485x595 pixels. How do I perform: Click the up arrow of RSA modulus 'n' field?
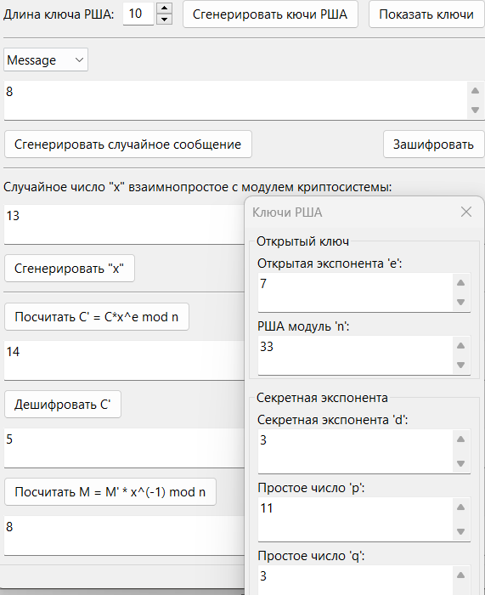coord(460,345)
